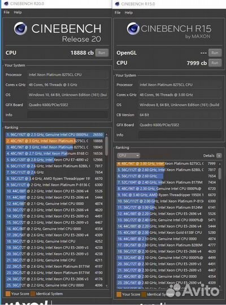Click the orange Your Score swatch in R15
Screen dimensions: 226x305
click(x=119, y=294)
